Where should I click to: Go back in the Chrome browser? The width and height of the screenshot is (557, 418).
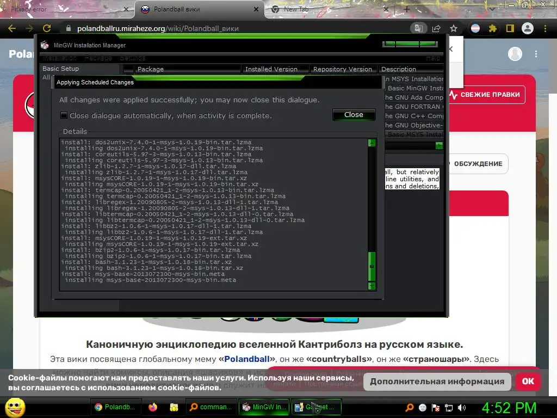(x=12, y=28)
